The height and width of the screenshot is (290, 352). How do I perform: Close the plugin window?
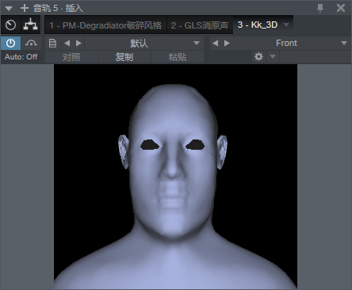[341, 8]
